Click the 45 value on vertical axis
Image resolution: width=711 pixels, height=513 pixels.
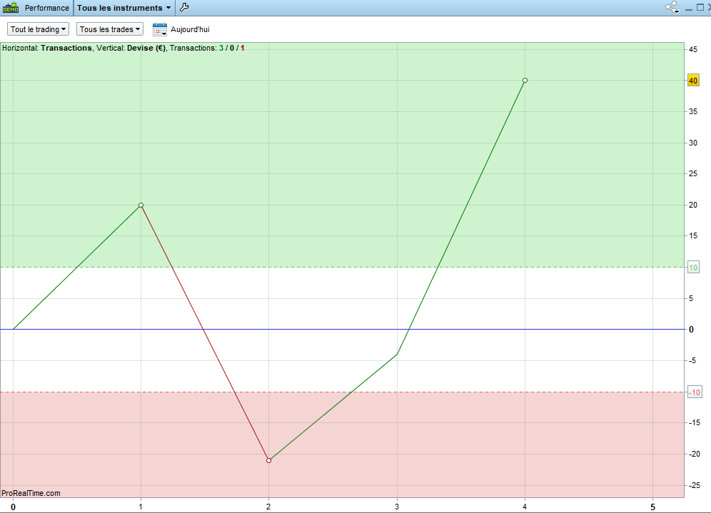tap(693, 49)
